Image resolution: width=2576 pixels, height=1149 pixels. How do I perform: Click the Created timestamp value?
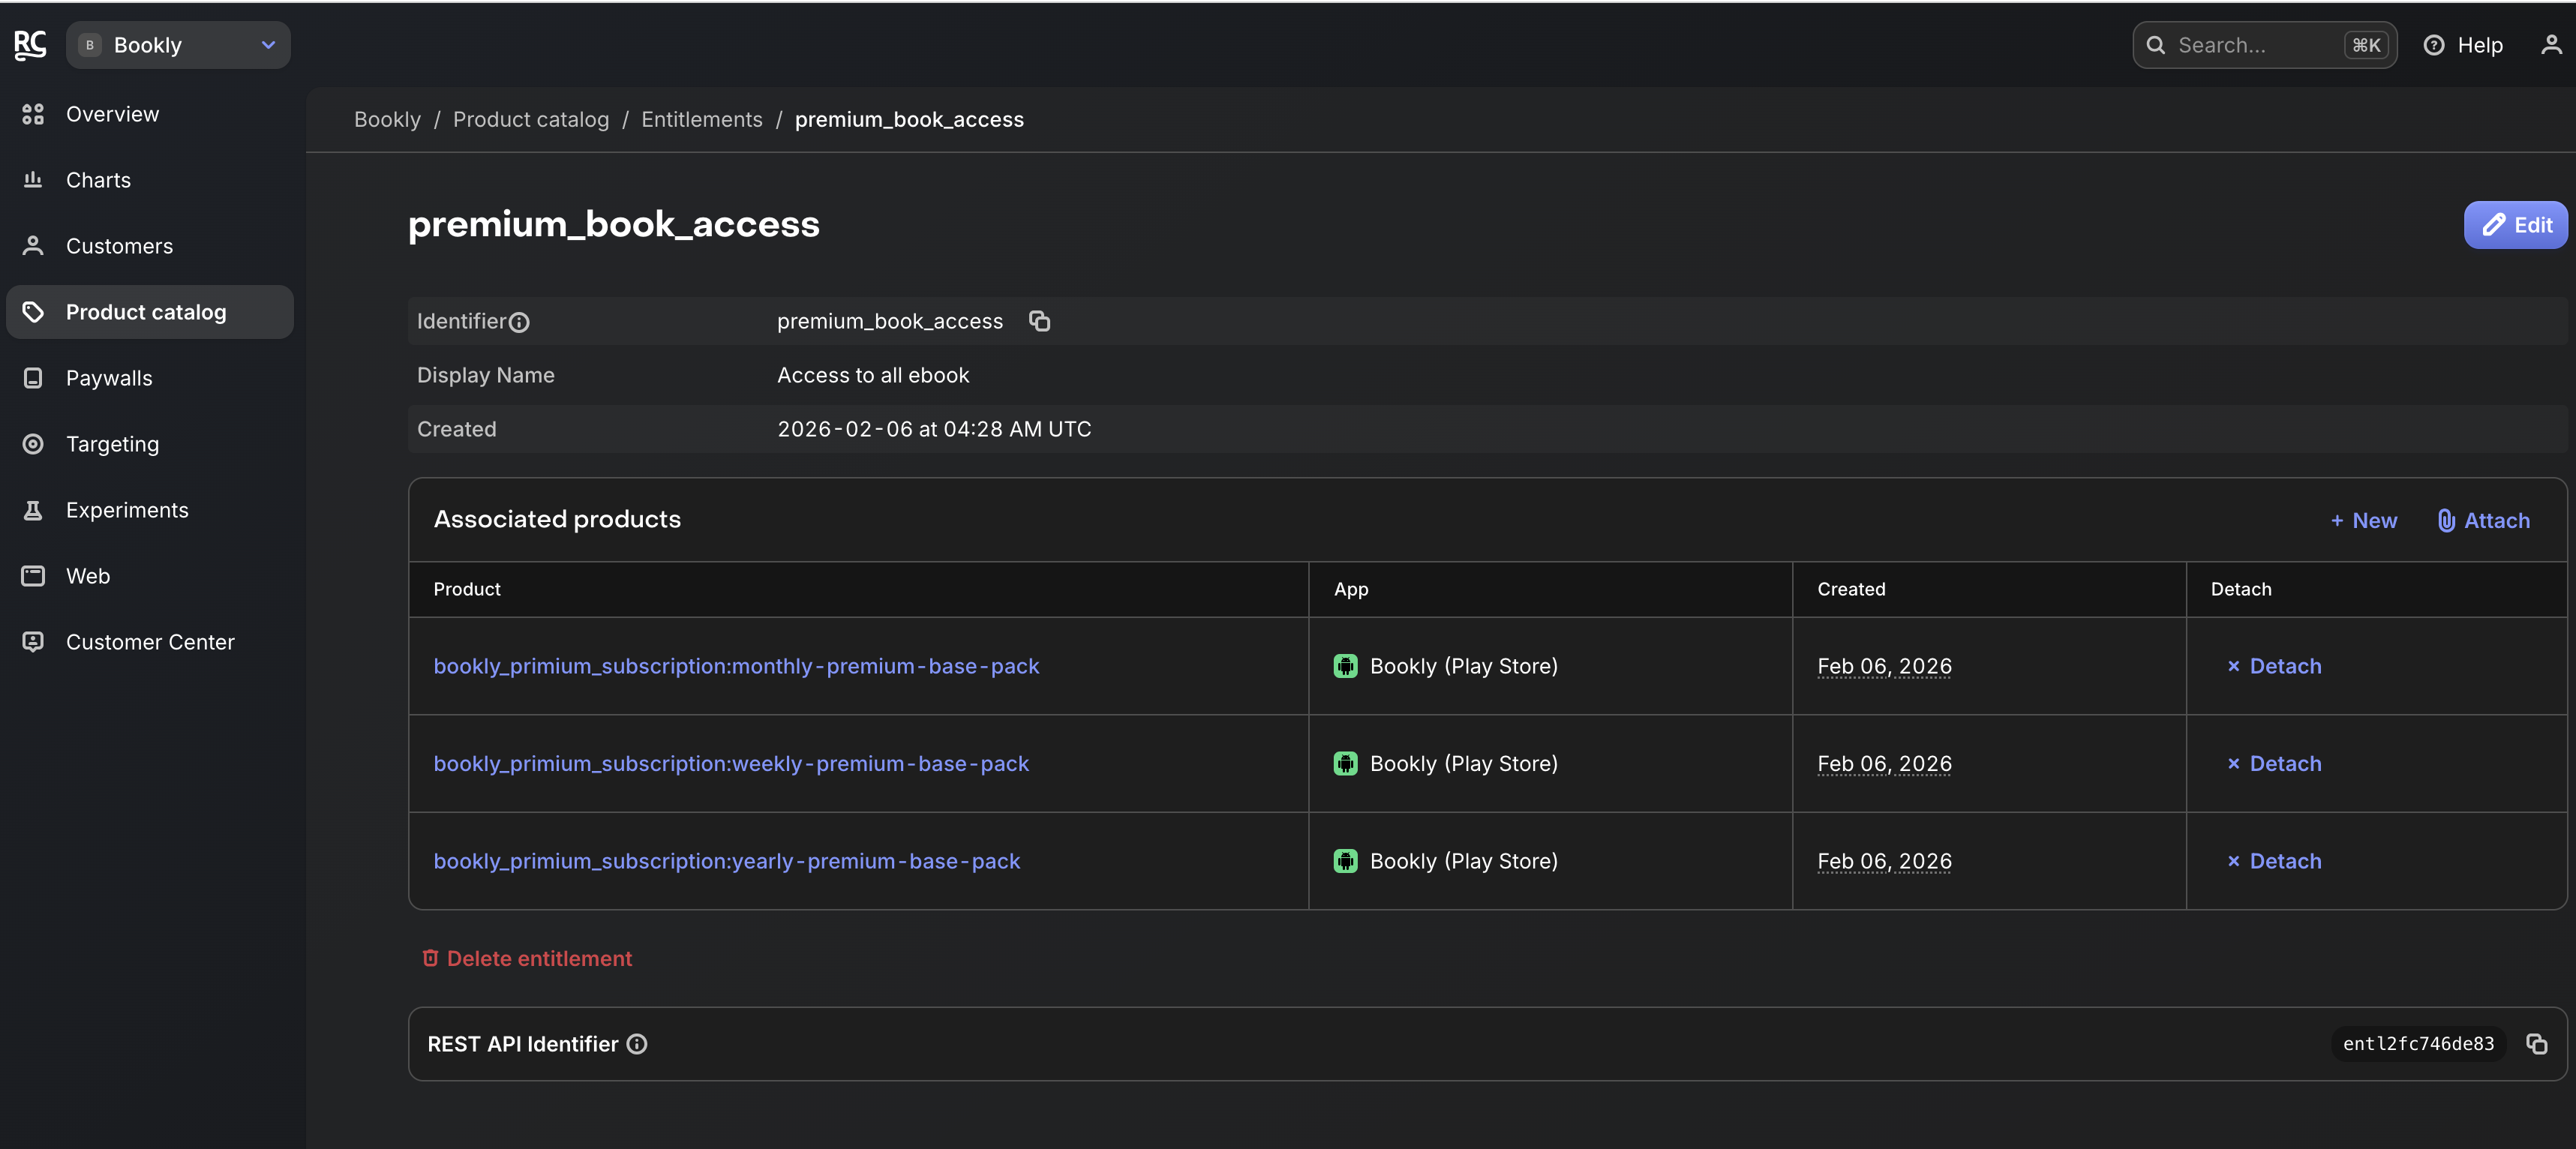(x=934, y=429)
